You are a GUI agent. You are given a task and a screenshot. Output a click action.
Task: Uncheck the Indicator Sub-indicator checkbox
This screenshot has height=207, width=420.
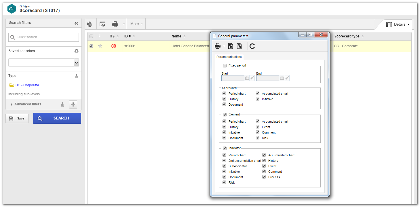click(224, 166)
